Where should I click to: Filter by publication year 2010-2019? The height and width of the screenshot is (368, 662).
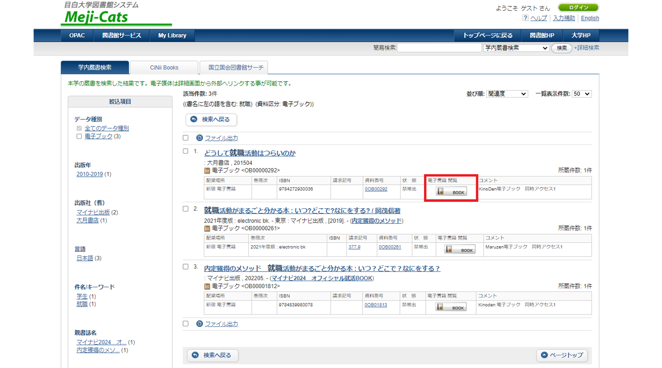click(89, 174)
